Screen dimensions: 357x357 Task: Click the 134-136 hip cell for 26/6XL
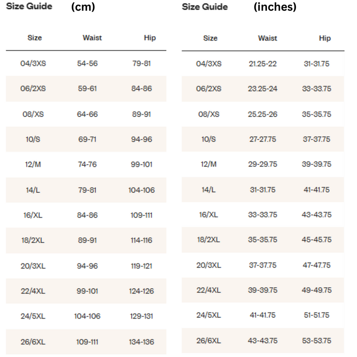[141, 342]
